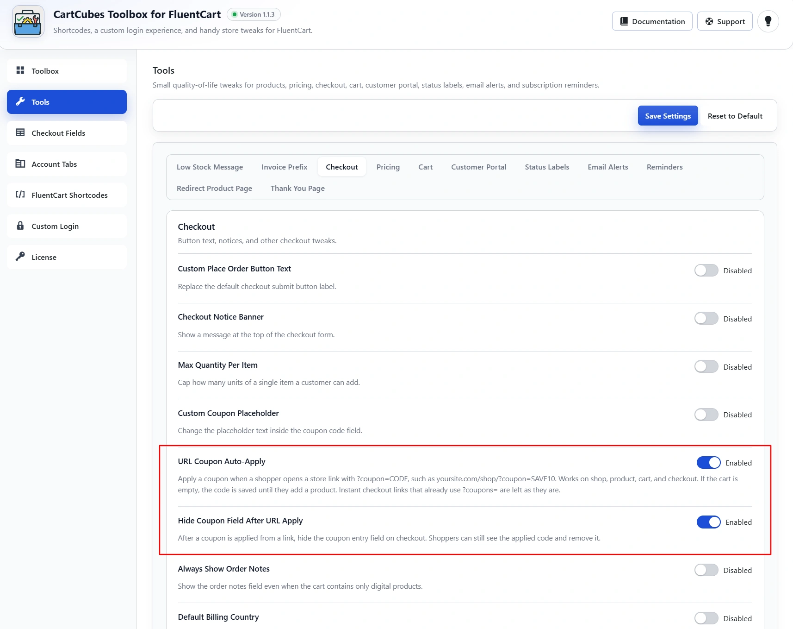This screenshot has height=629, width=793.
Task: Open the Thank You Page tab
Action: click(x=297, y=188)
